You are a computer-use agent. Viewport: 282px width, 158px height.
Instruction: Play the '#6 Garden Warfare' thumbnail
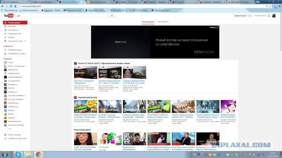85,106
